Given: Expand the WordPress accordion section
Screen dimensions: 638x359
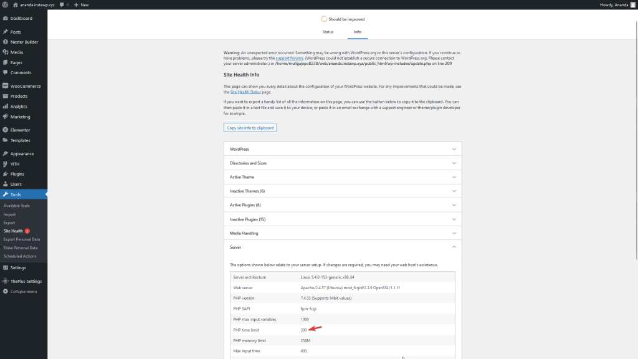Looking at the screenshot, I should pyautogui.click(x=342, y=150).
